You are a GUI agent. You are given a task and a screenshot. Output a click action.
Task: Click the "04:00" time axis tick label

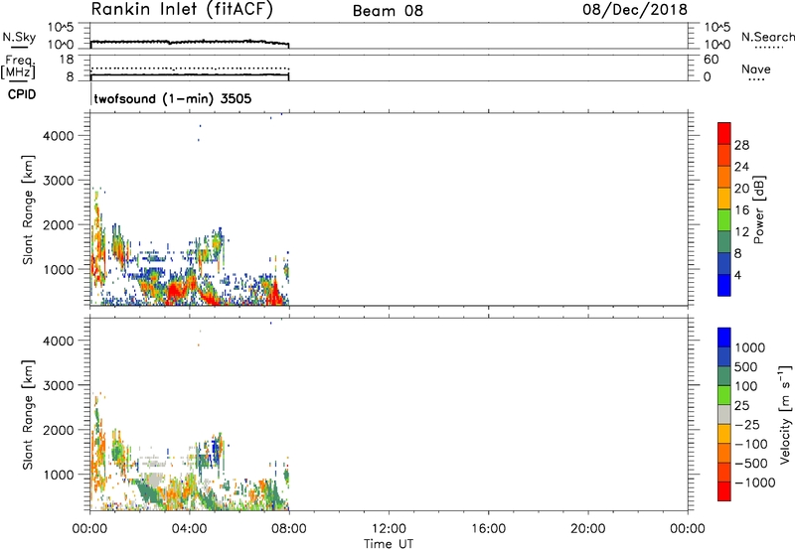click(189, 529)
